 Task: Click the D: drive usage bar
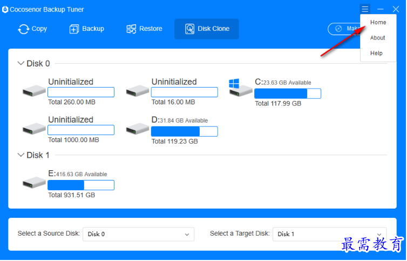[x=184, y=131]
